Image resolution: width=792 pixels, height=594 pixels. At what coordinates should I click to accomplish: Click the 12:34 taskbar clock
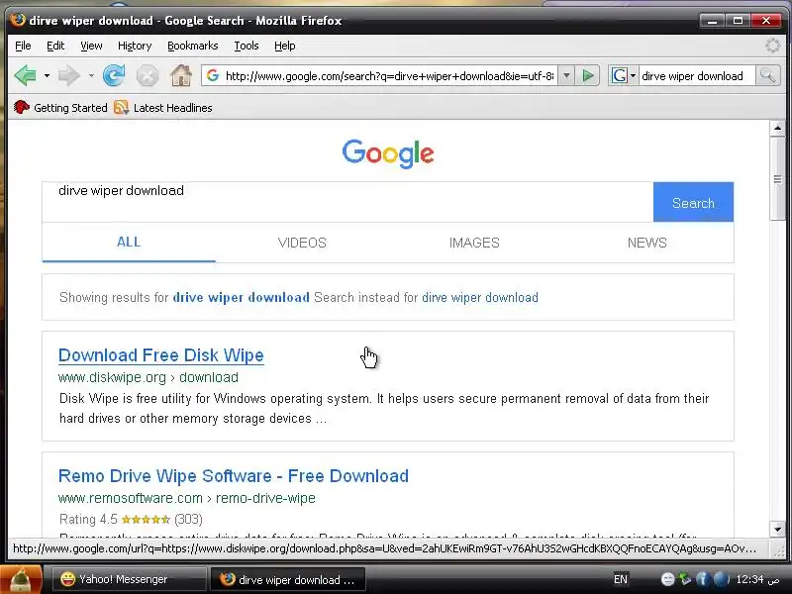pyautogui.click(x=758, y=579)
